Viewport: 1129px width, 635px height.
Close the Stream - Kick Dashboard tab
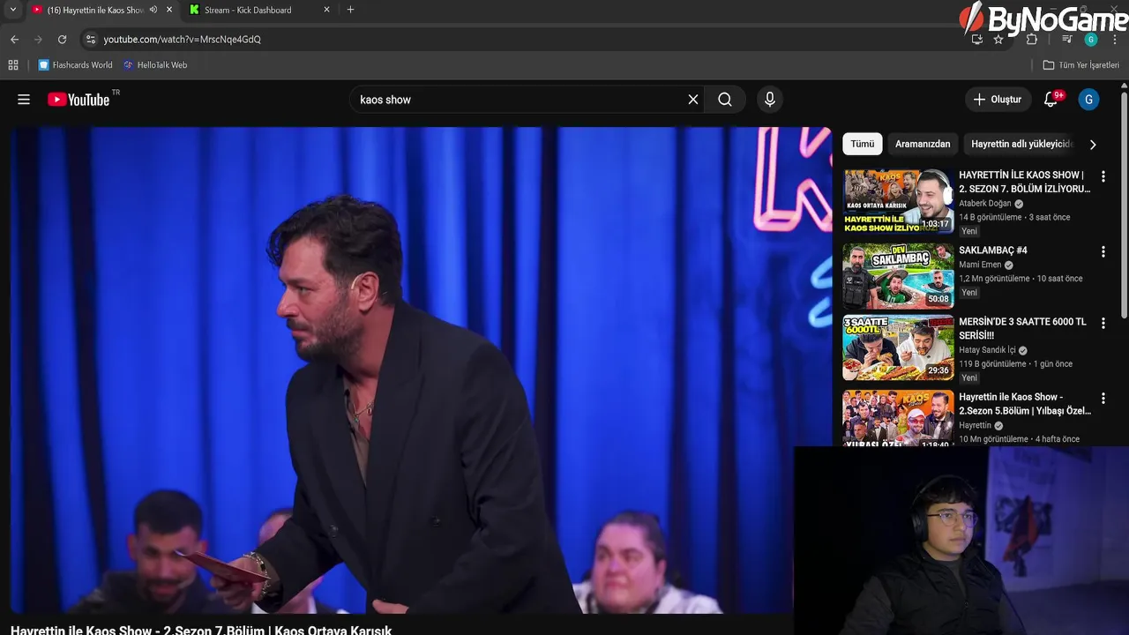[x=327, y=10]
